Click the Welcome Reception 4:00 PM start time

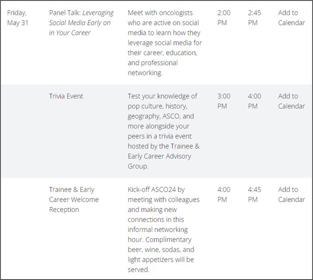(x=224, y=194)
